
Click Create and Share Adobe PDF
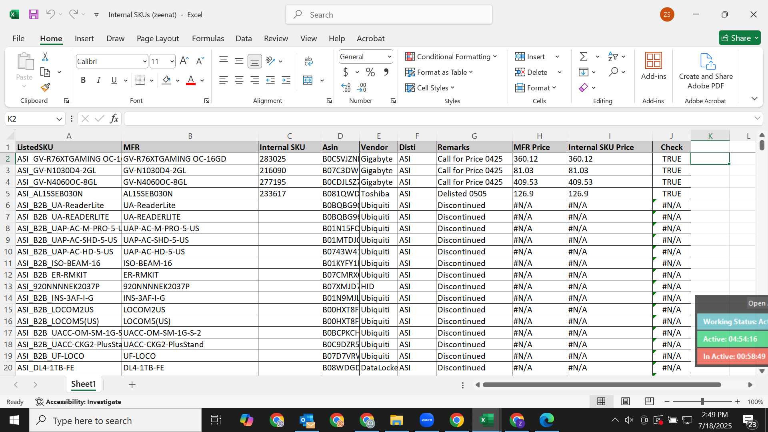point(706,71)
